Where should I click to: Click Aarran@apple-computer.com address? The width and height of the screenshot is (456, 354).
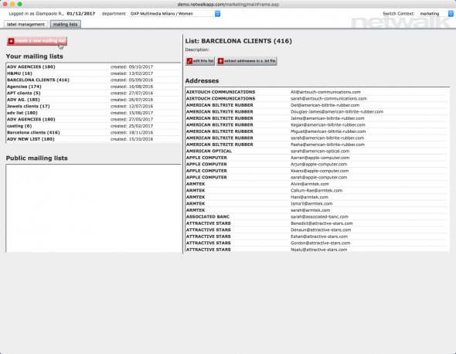pos(320,158)
